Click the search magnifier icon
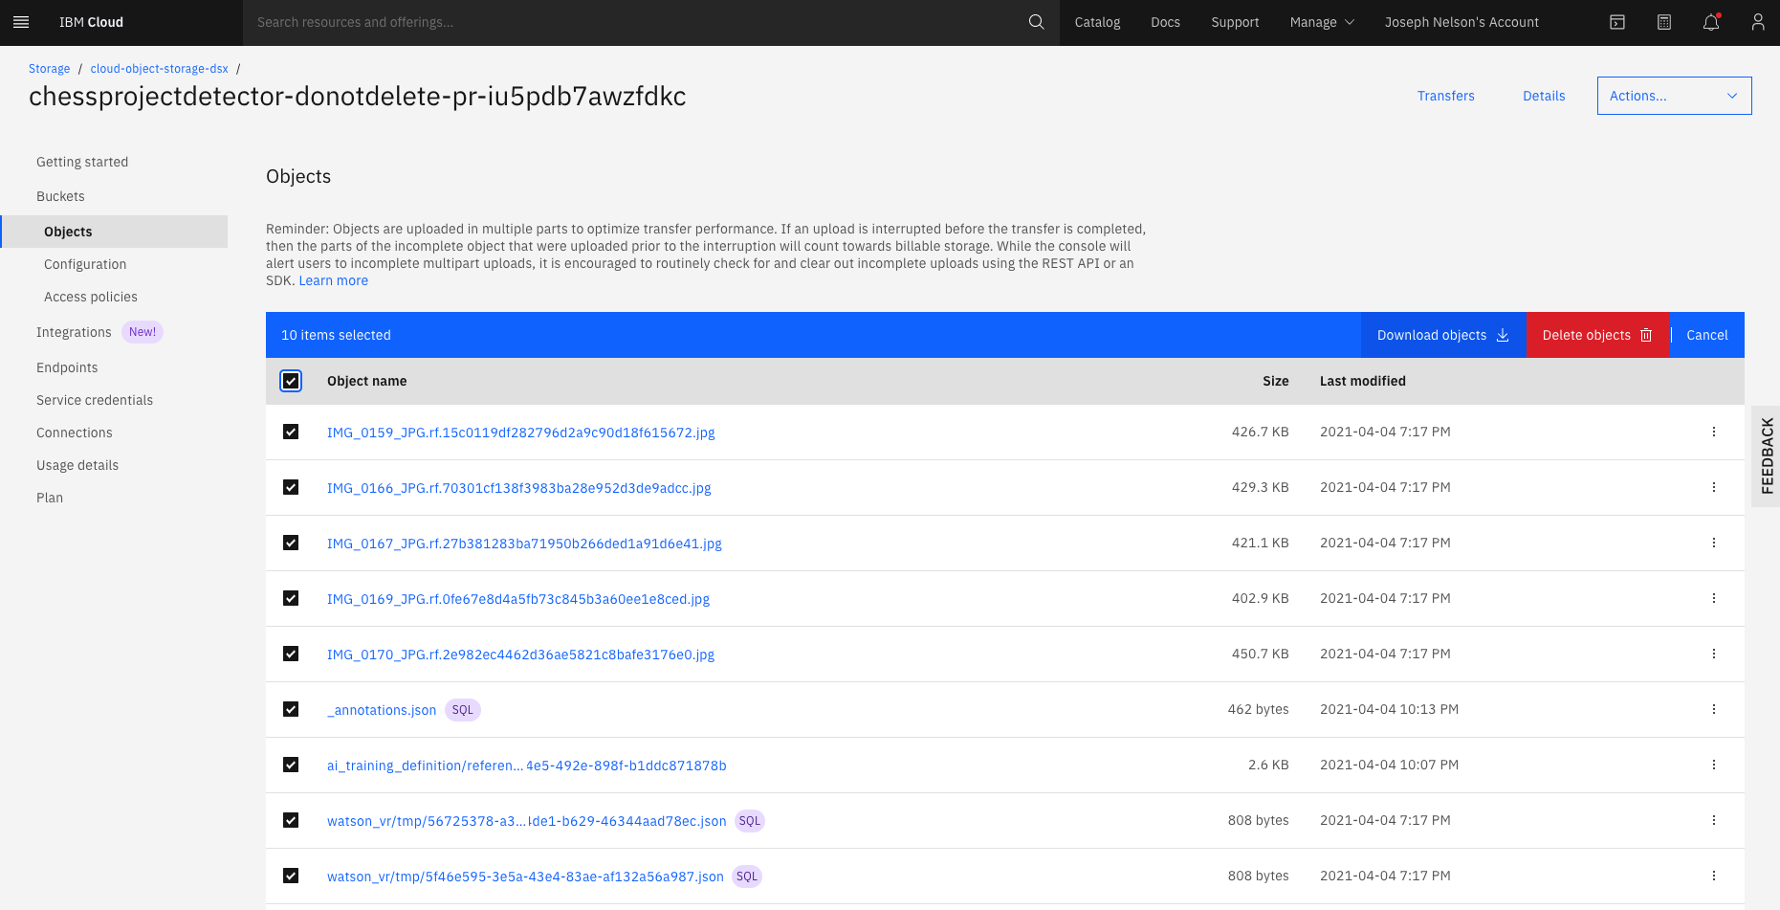 coord(1036,21)
